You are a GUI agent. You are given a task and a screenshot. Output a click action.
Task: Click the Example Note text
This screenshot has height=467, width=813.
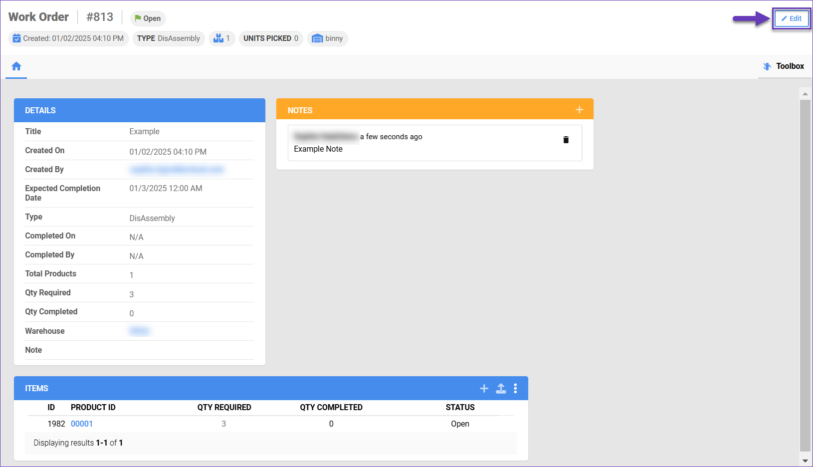pyautogui.click(x=318, y=149)
